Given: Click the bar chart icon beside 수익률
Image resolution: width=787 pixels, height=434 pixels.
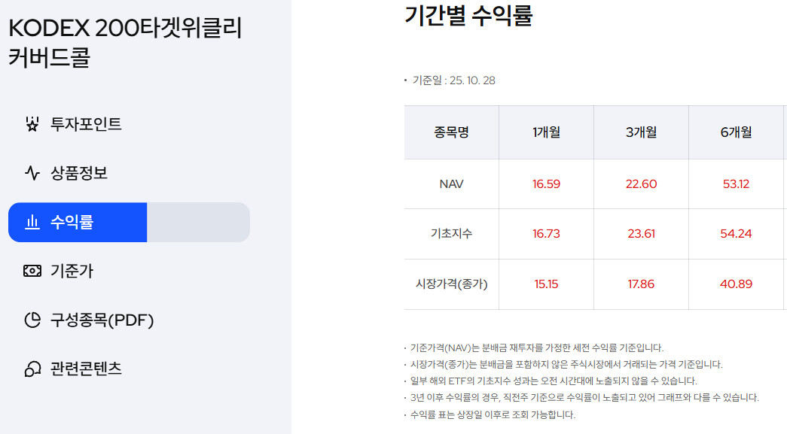Looking at the screenshot, I should tap(32, 223).
